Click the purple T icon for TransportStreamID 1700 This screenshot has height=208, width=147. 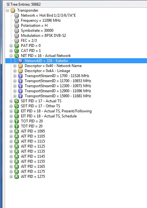[x=20, y=76]
